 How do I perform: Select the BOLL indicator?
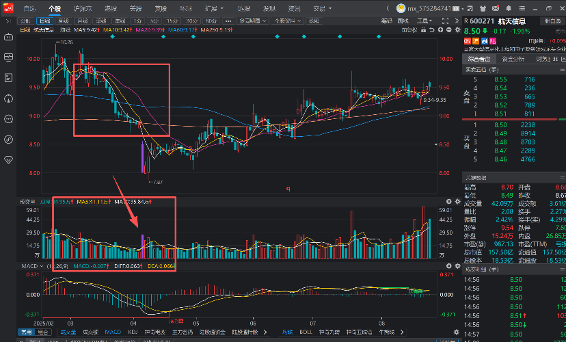306,332
